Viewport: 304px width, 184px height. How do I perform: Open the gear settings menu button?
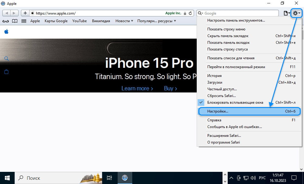coord(296,13)
